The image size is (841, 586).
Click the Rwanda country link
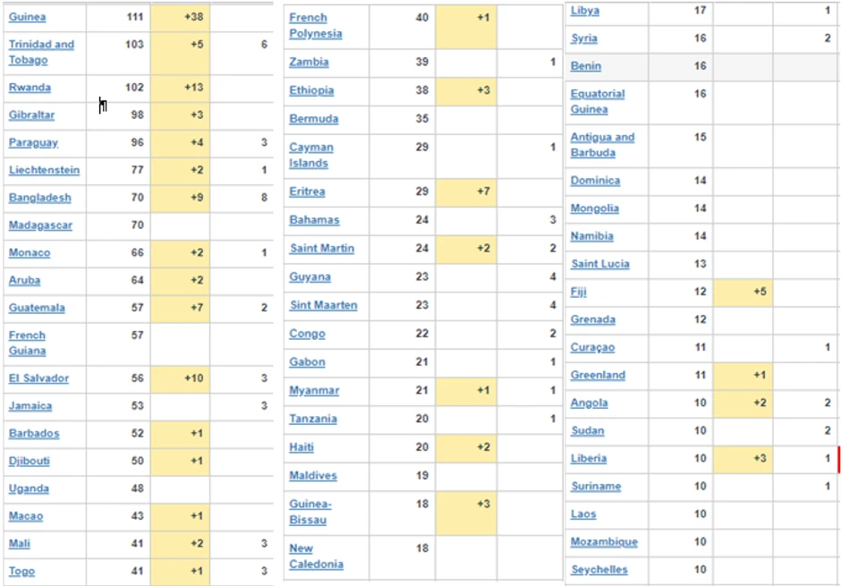pyautogui.click(x=30, y=88)
